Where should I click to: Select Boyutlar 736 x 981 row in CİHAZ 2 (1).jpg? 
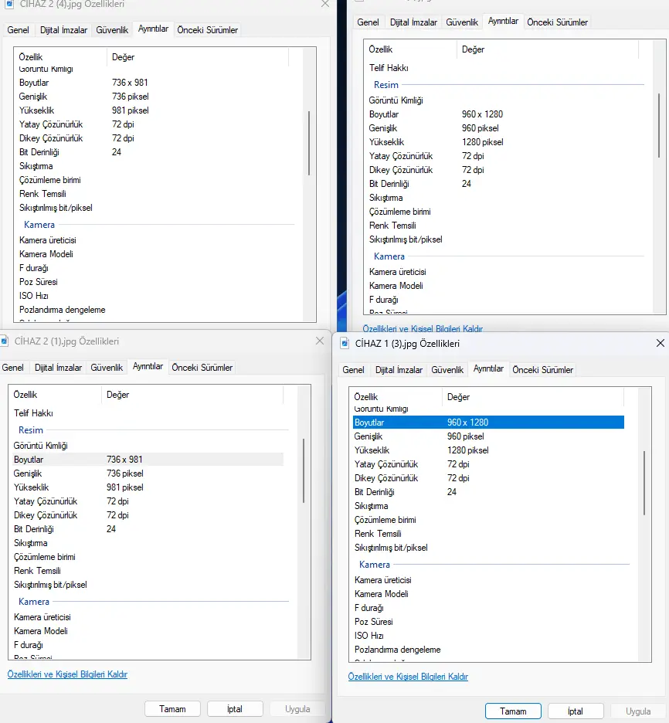(x=148, y=460)
